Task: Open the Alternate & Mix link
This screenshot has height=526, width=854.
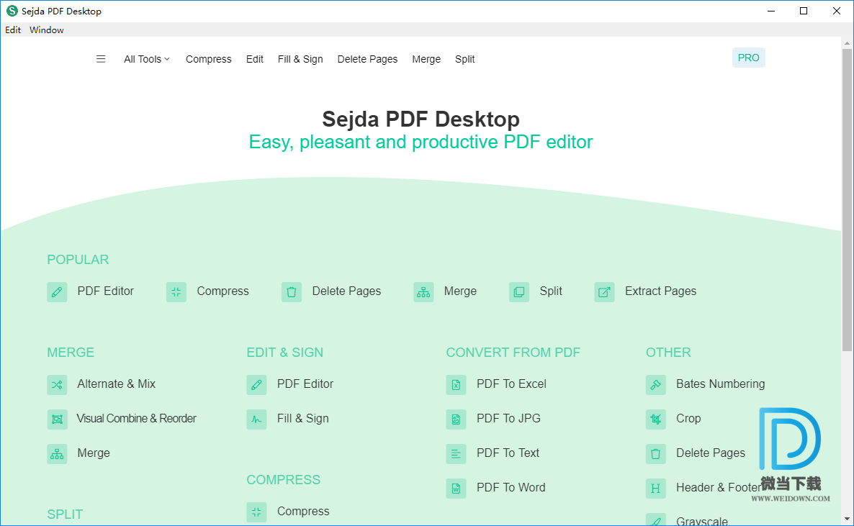Action: click(117, 384)
